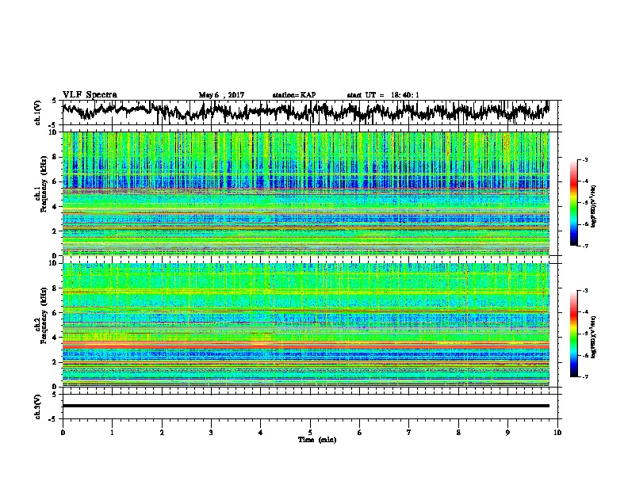Viewport: 628px width, 485px height.
Task: Click the "7" time axis tick label
Action: [409, 432]
